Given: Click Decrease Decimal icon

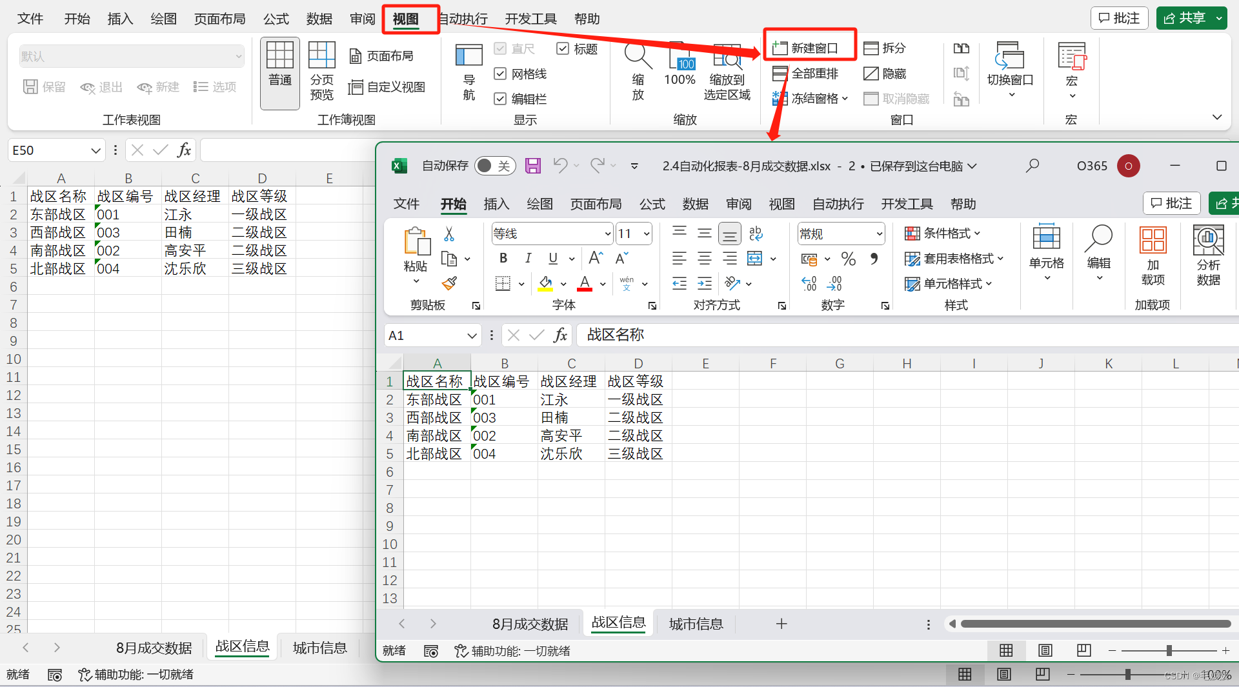Looking at the screenshot, I should pos(834,283).
